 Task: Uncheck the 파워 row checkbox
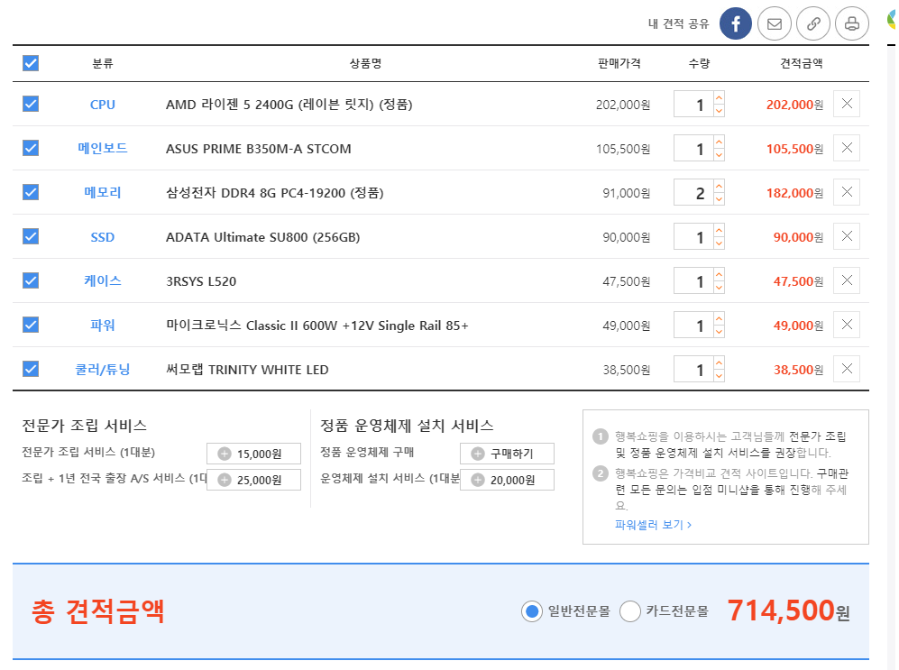coord(31,325)
